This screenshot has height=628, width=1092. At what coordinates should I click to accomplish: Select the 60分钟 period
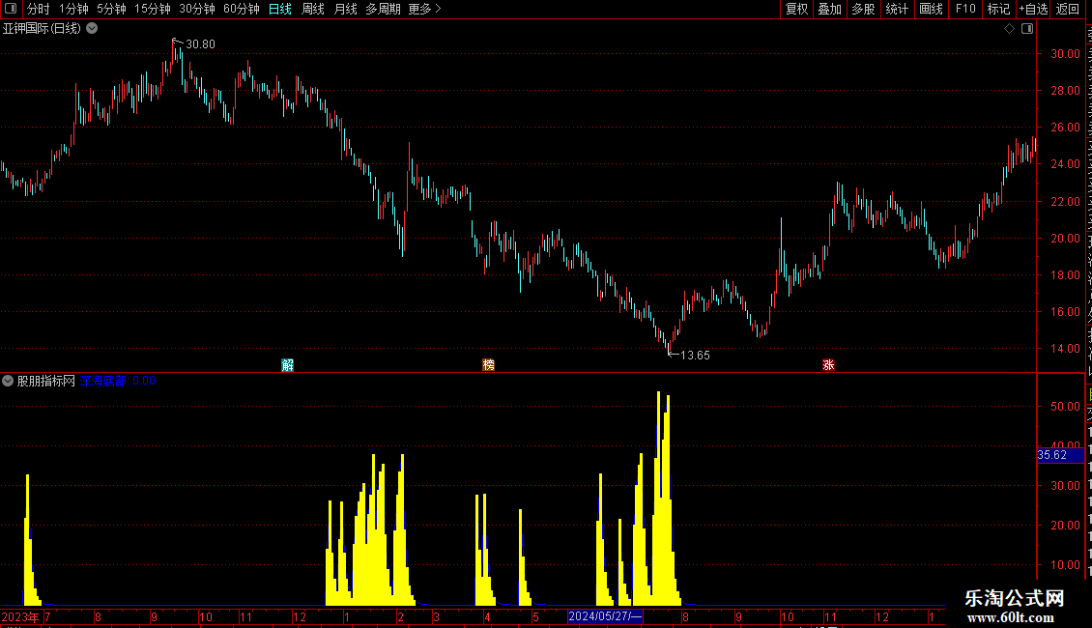coord(241,9)
